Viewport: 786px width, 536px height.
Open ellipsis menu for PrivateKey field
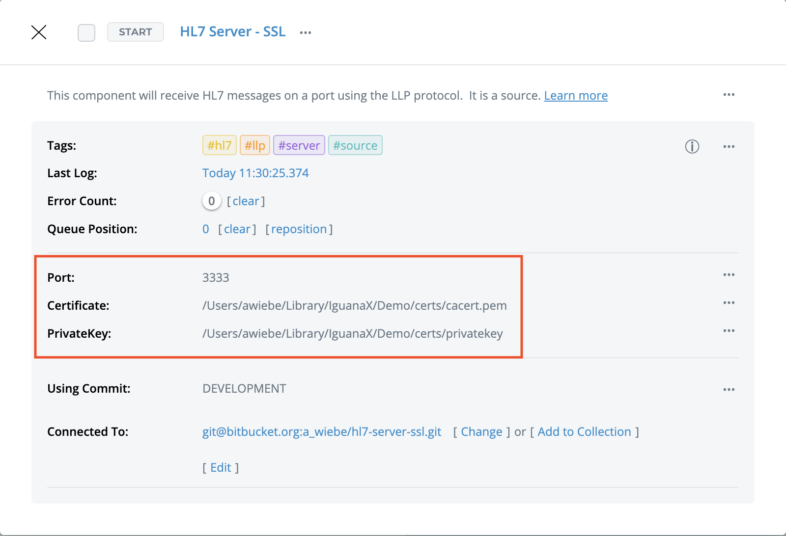(x=729, y=331)
